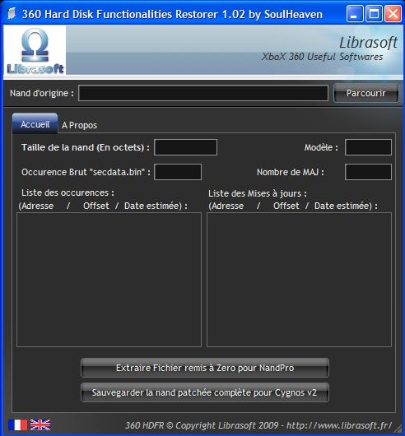The height and width of the screenshot is (436, 405).
Task: Focus the Nand d'origine path field
Action: tap(203, 93)
